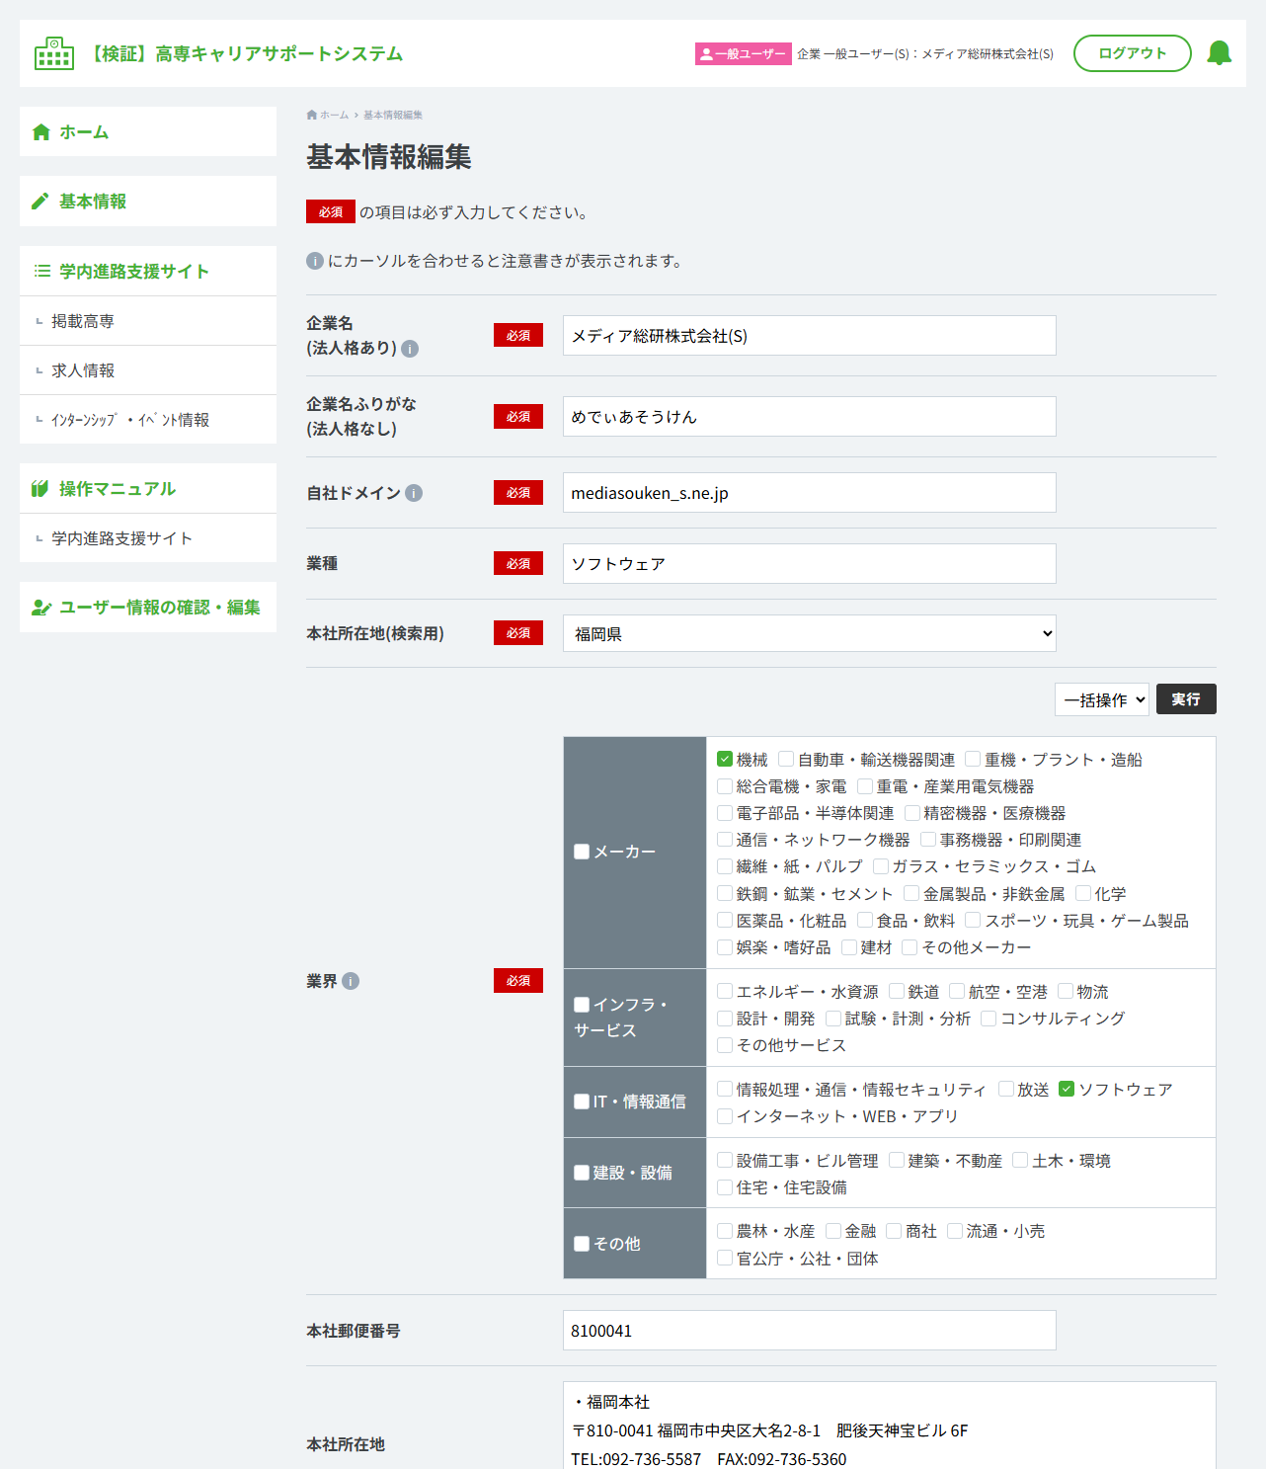Open ユーザー情報の確認・編集 menu item
The width and height of the screenshot is (1266, 1469).
point(148,608)
